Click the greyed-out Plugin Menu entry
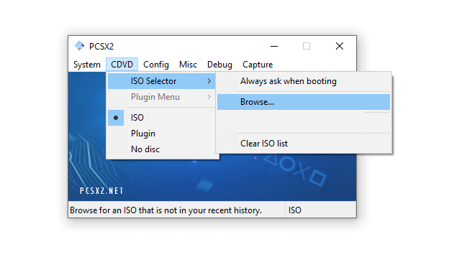This screenshot has height=275, width=459. (x=162, y=97)
